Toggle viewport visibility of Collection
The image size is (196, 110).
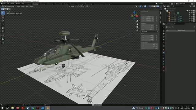(192, 11)
